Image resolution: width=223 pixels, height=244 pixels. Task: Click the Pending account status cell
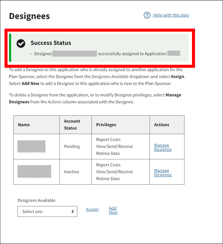click(x=72, y=146)
